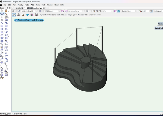Screen dimensions: 163x116
Task: Select the Regular Polygon tool
Action: (x=6, y=38)
